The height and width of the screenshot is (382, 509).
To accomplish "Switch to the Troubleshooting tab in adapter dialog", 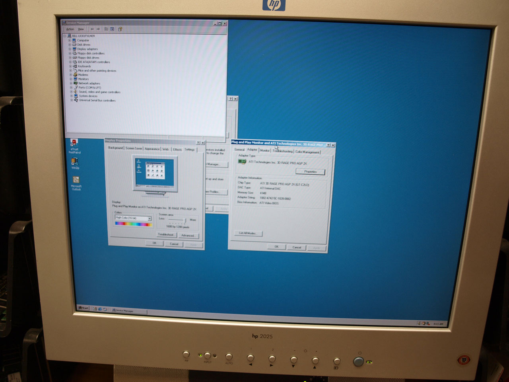I will click(283, 151).
